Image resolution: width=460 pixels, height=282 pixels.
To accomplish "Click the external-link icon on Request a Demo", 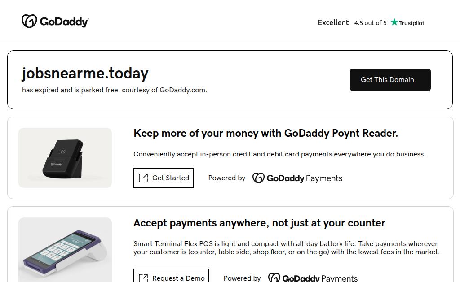I will tap(143, 278).
